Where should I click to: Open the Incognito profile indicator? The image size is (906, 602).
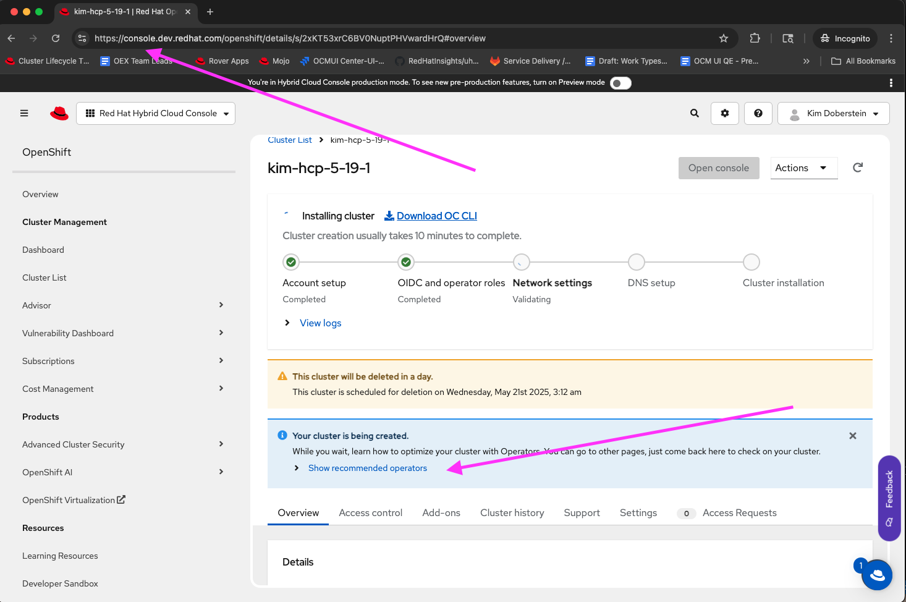[845, 38]
